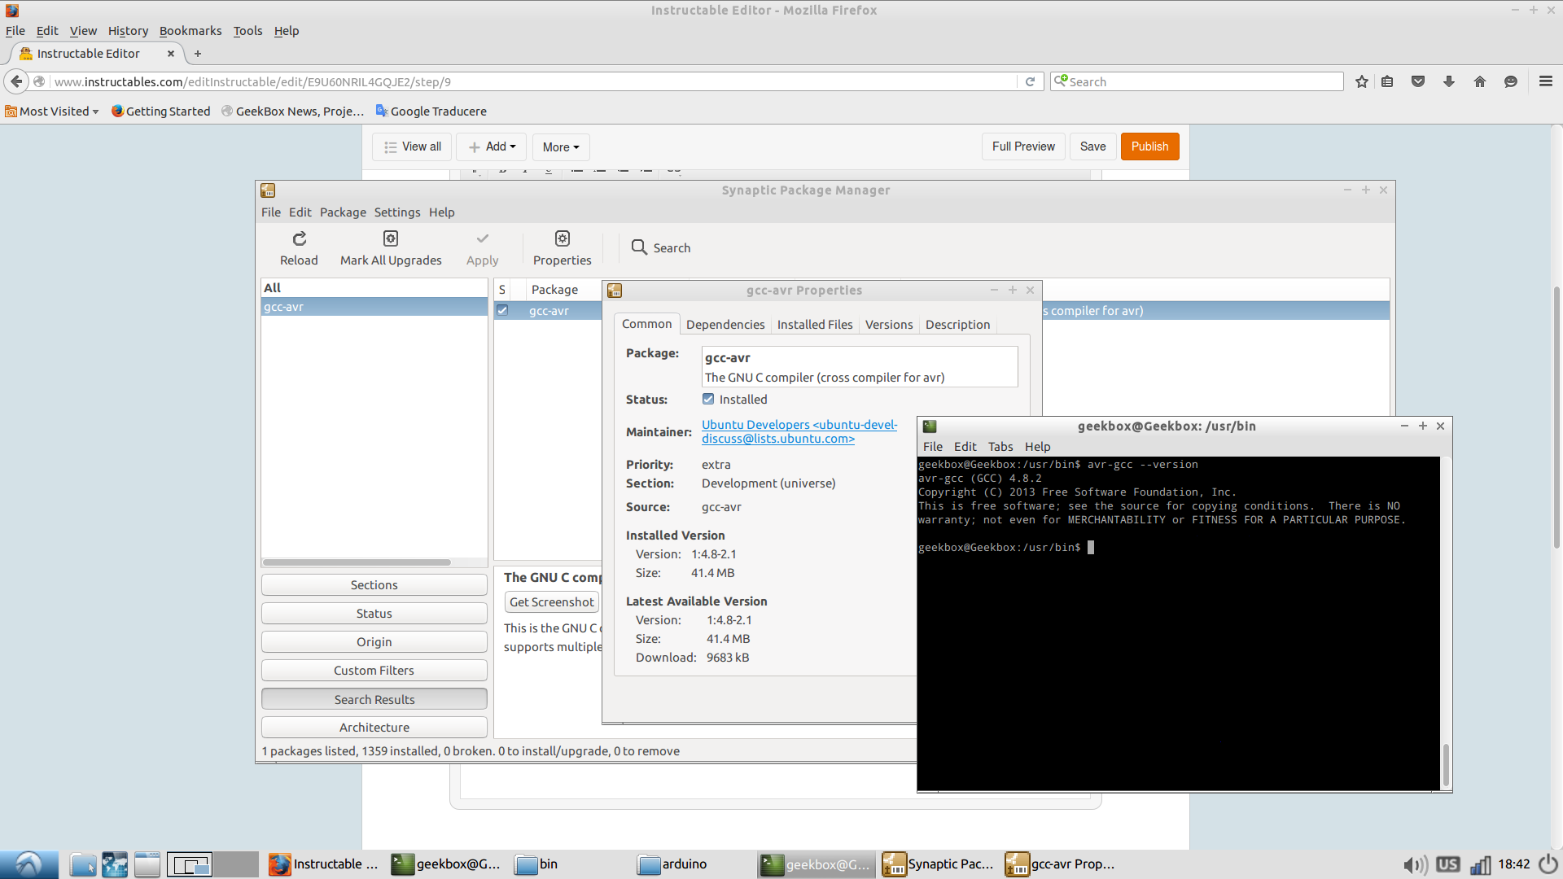Screen dimensions: 1563x879
Task: Click the Apply icon in Synaptic toolbar
Action: 482,247
